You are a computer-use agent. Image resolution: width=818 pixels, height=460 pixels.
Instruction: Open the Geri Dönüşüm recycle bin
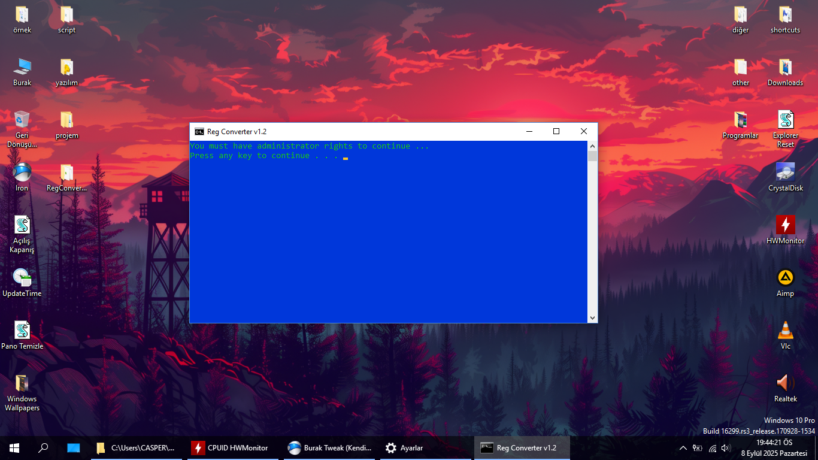(22, 128)
